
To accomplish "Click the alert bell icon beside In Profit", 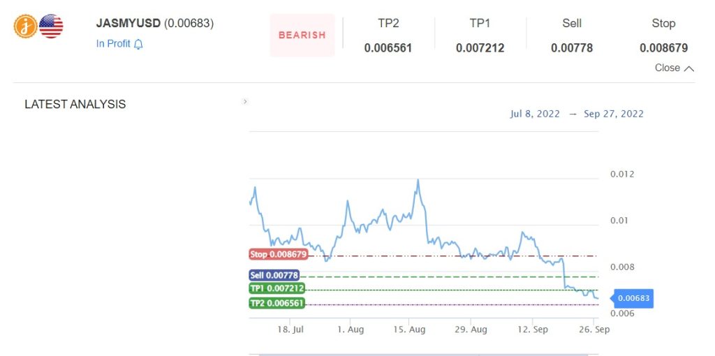I will coord(138,44).
